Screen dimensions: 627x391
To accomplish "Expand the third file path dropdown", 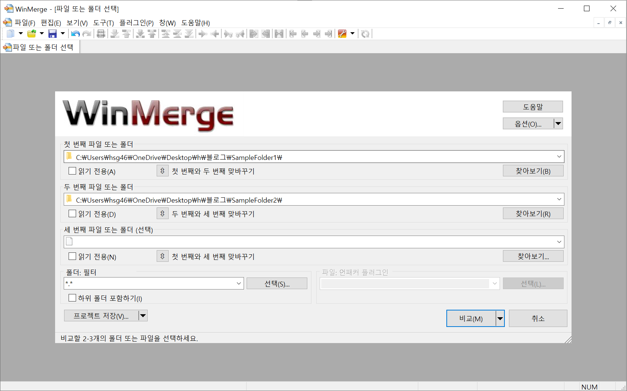I will pyautogui.click(x=559, y=242).
